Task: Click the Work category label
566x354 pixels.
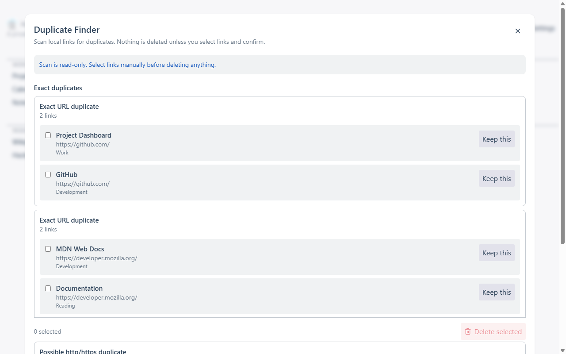Action: (x=62, y=153)
